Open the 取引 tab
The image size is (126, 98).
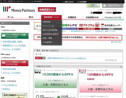point(31,17)
